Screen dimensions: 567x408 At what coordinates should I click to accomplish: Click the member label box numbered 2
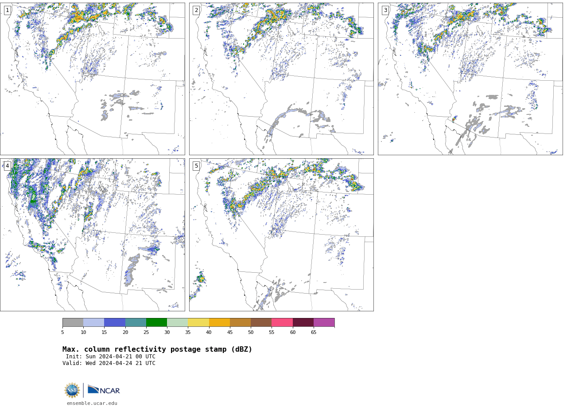[x=196, y=10]
